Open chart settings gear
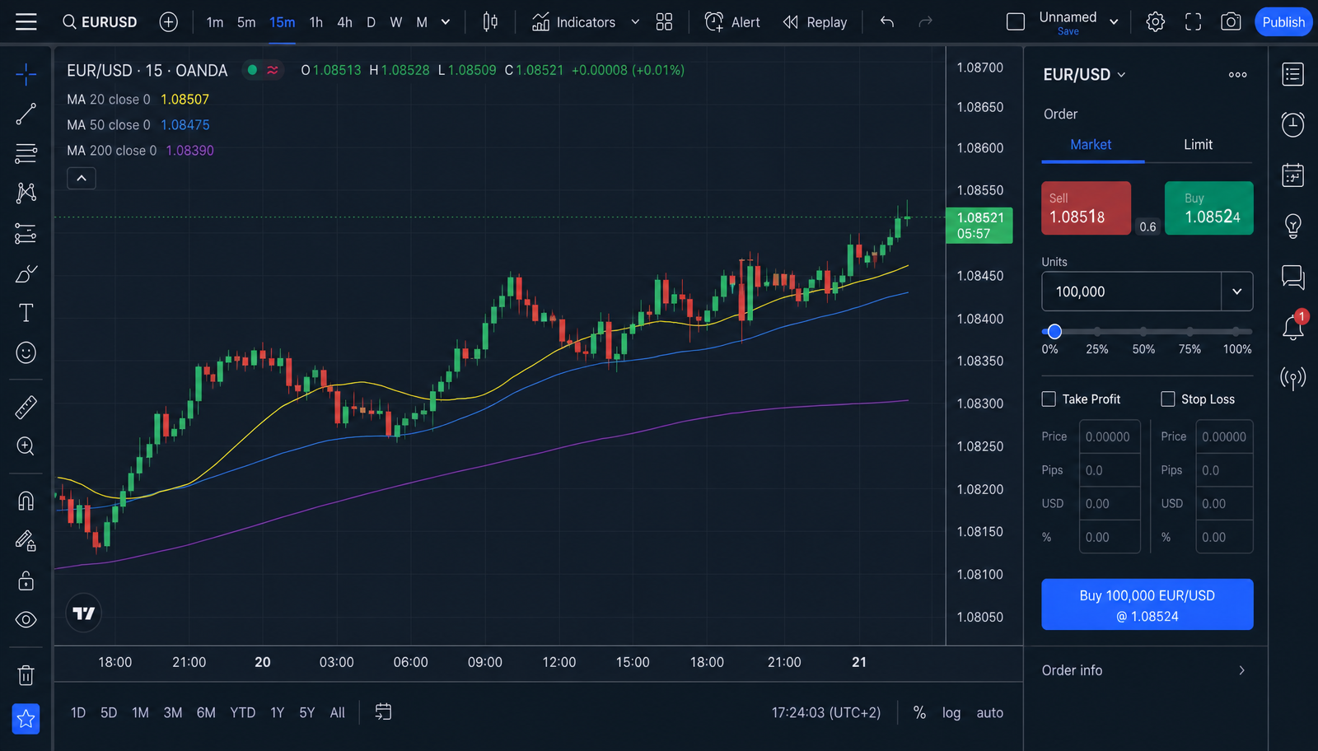Image resolution: width=1318 pixels, height=751 pixels. (x=1156, y=22)
